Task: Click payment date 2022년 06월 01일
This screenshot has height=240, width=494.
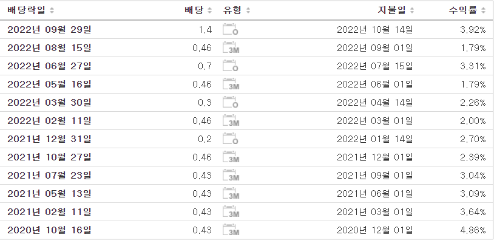Action: pyautogui.click(x=375, y=84)
